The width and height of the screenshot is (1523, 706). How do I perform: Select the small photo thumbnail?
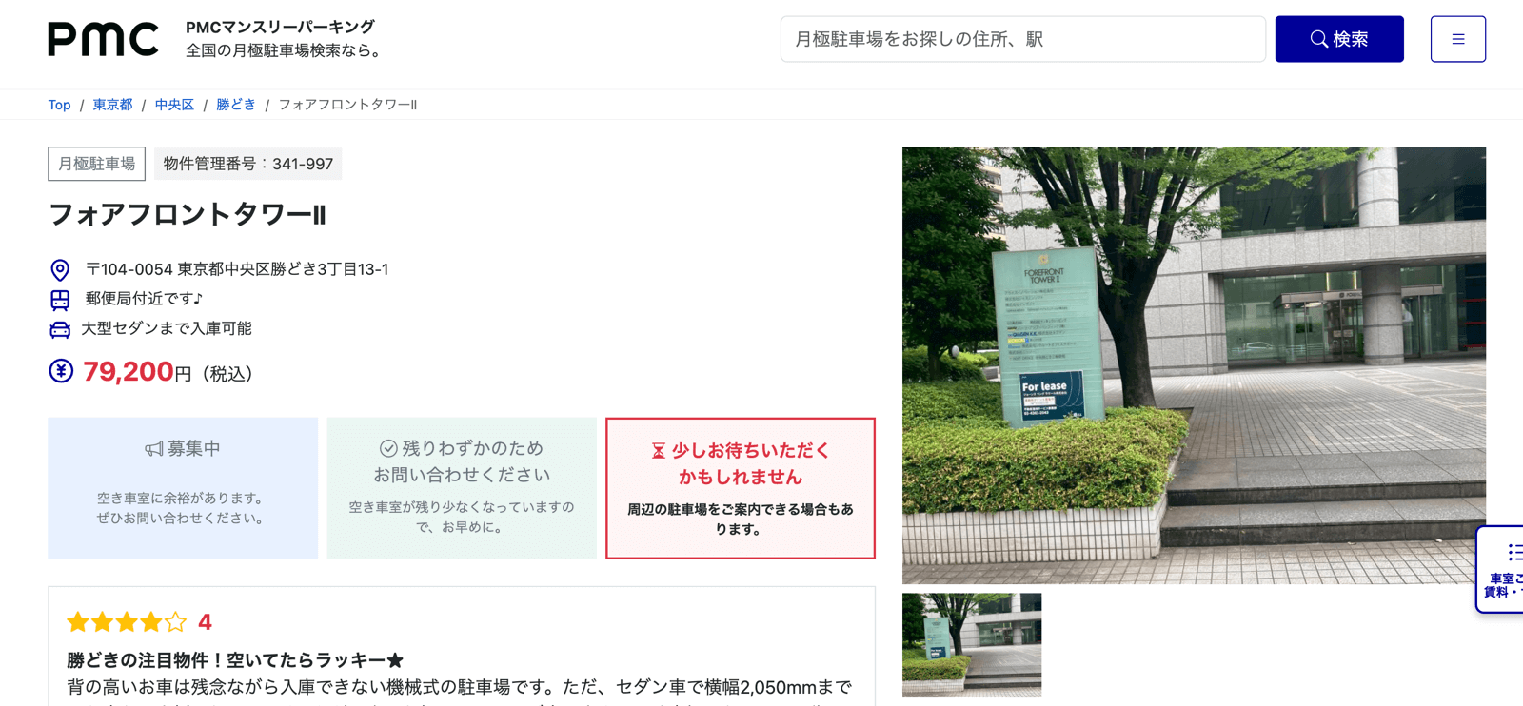click(x=972, y=645)
